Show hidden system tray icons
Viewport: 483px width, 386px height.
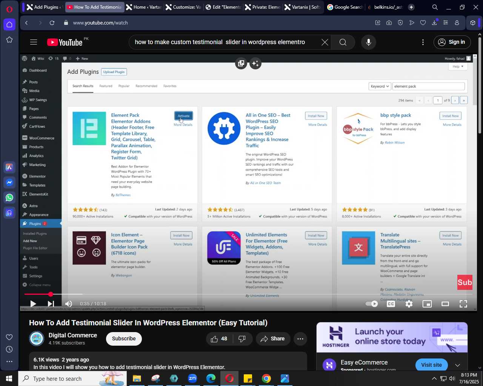(434, 378)
